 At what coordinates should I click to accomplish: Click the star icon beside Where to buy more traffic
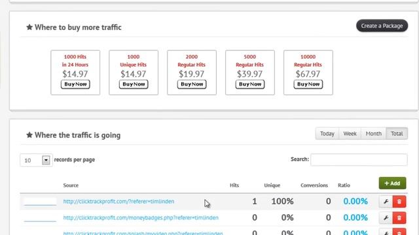click(29, 27)
